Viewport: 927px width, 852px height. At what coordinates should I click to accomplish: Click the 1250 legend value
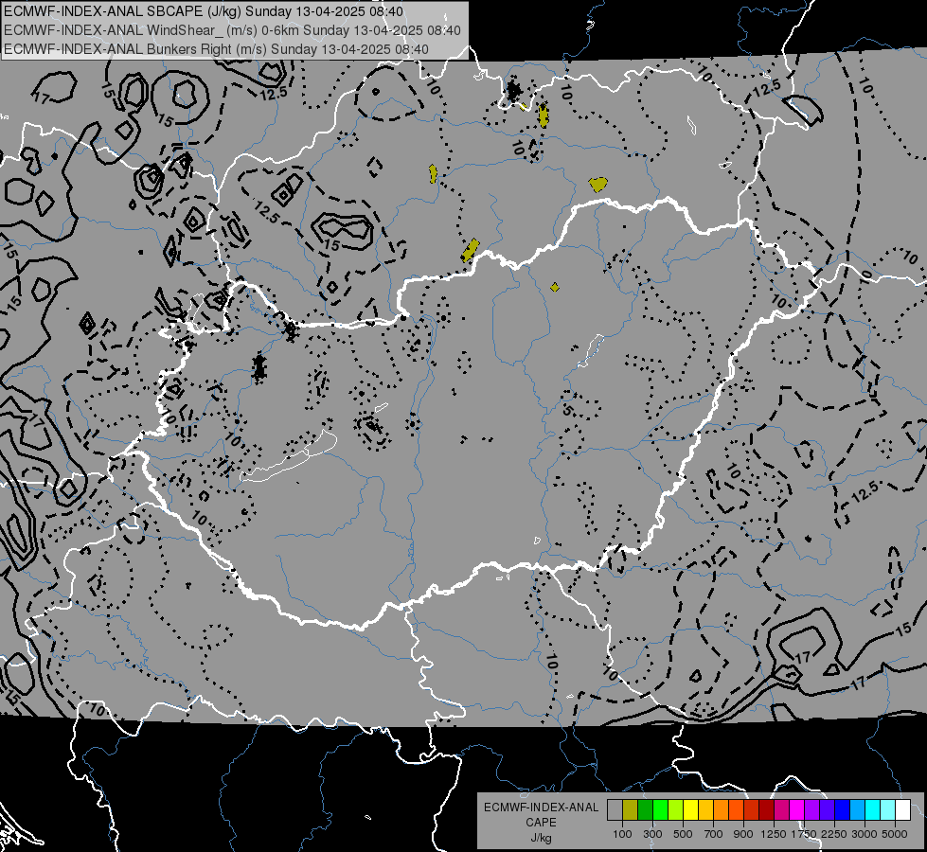point(774,834)
